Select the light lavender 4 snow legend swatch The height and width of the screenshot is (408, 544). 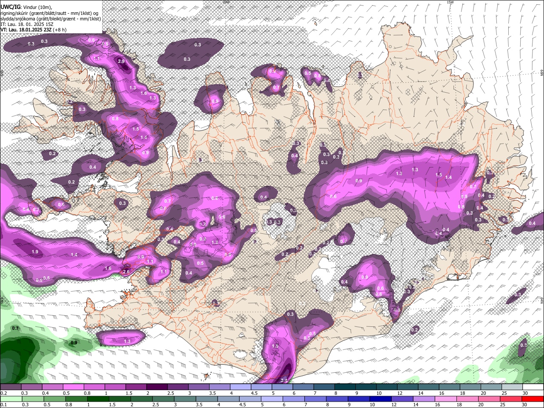[241, 387]
